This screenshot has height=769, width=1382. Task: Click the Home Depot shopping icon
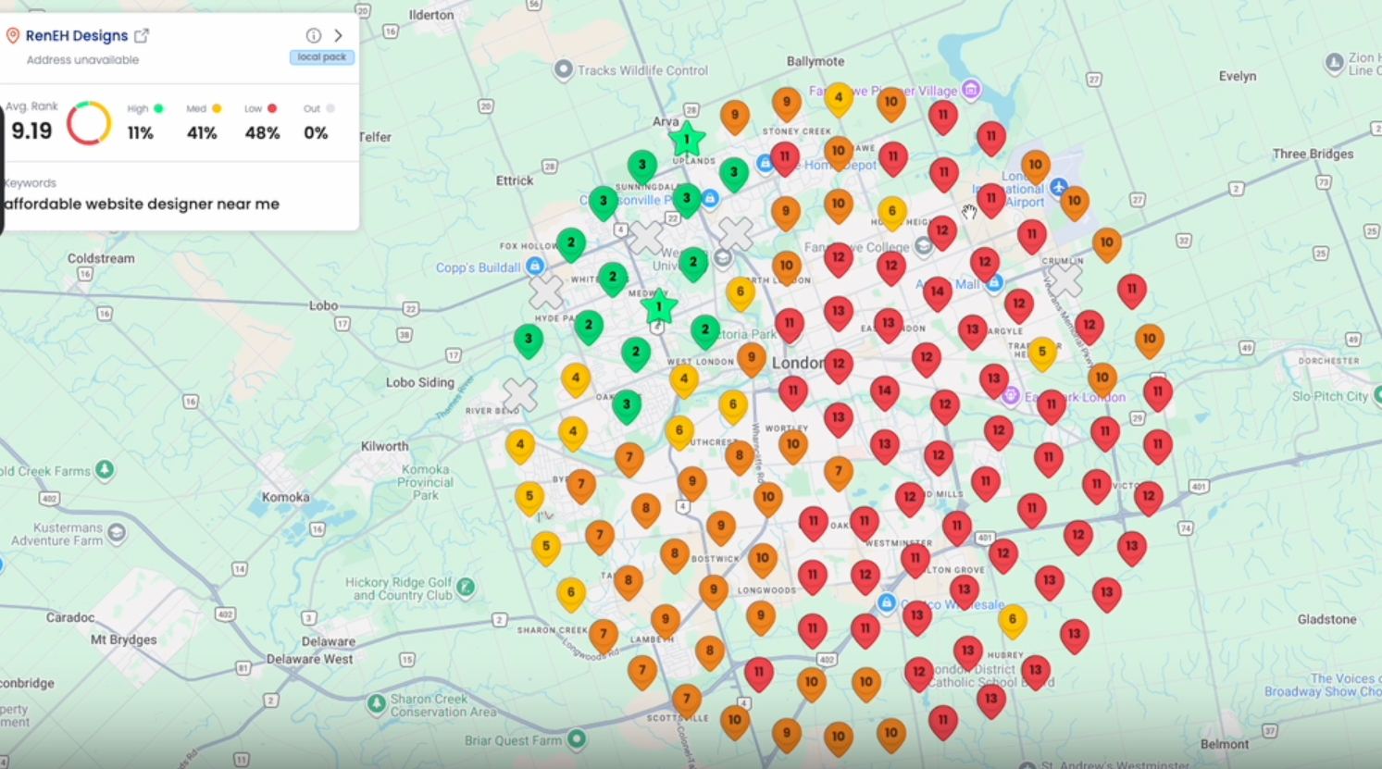[x=765, y=164]
